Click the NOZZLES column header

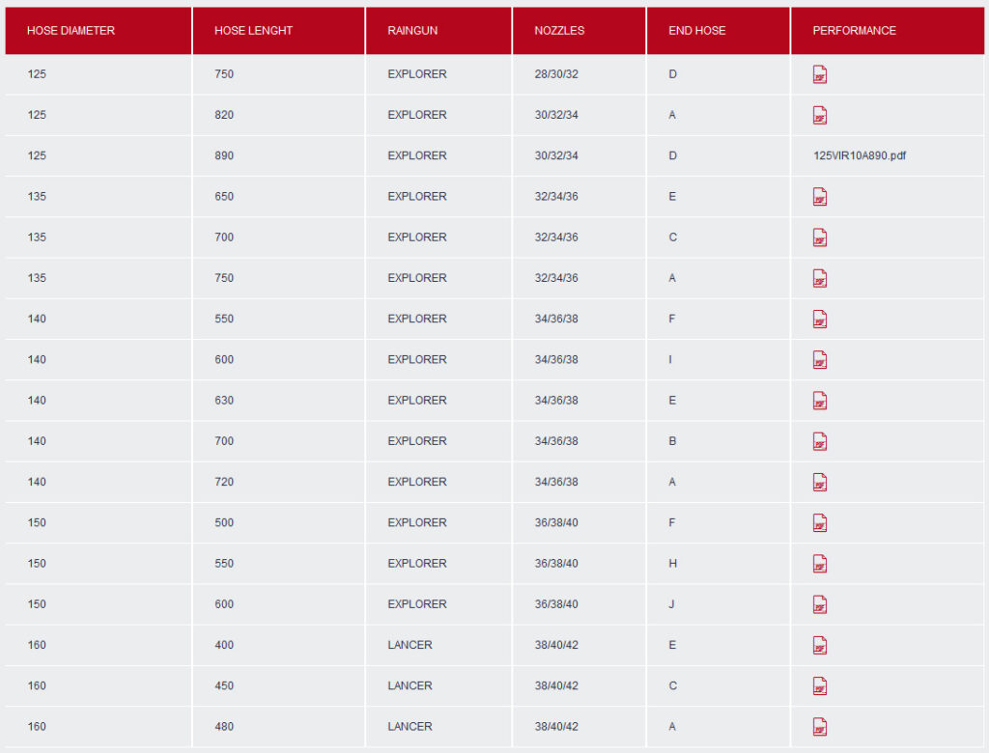click(579, 31)
